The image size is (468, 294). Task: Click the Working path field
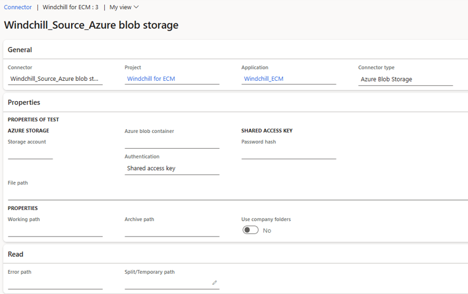55,231
